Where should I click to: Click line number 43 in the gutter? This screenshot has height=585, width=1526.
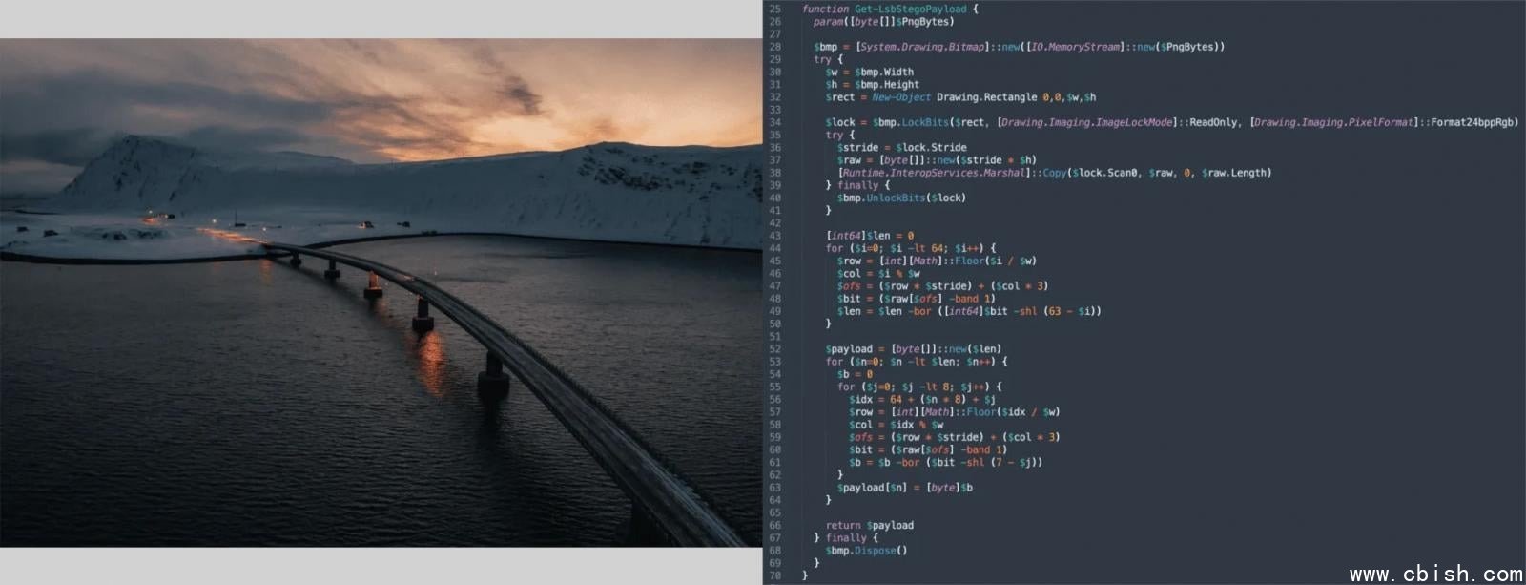774,236
